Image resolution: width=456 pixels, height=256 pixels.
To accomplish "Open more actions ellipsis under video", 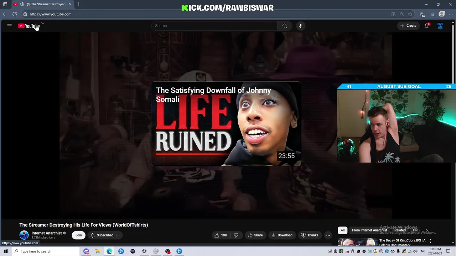I will (328, 235).
